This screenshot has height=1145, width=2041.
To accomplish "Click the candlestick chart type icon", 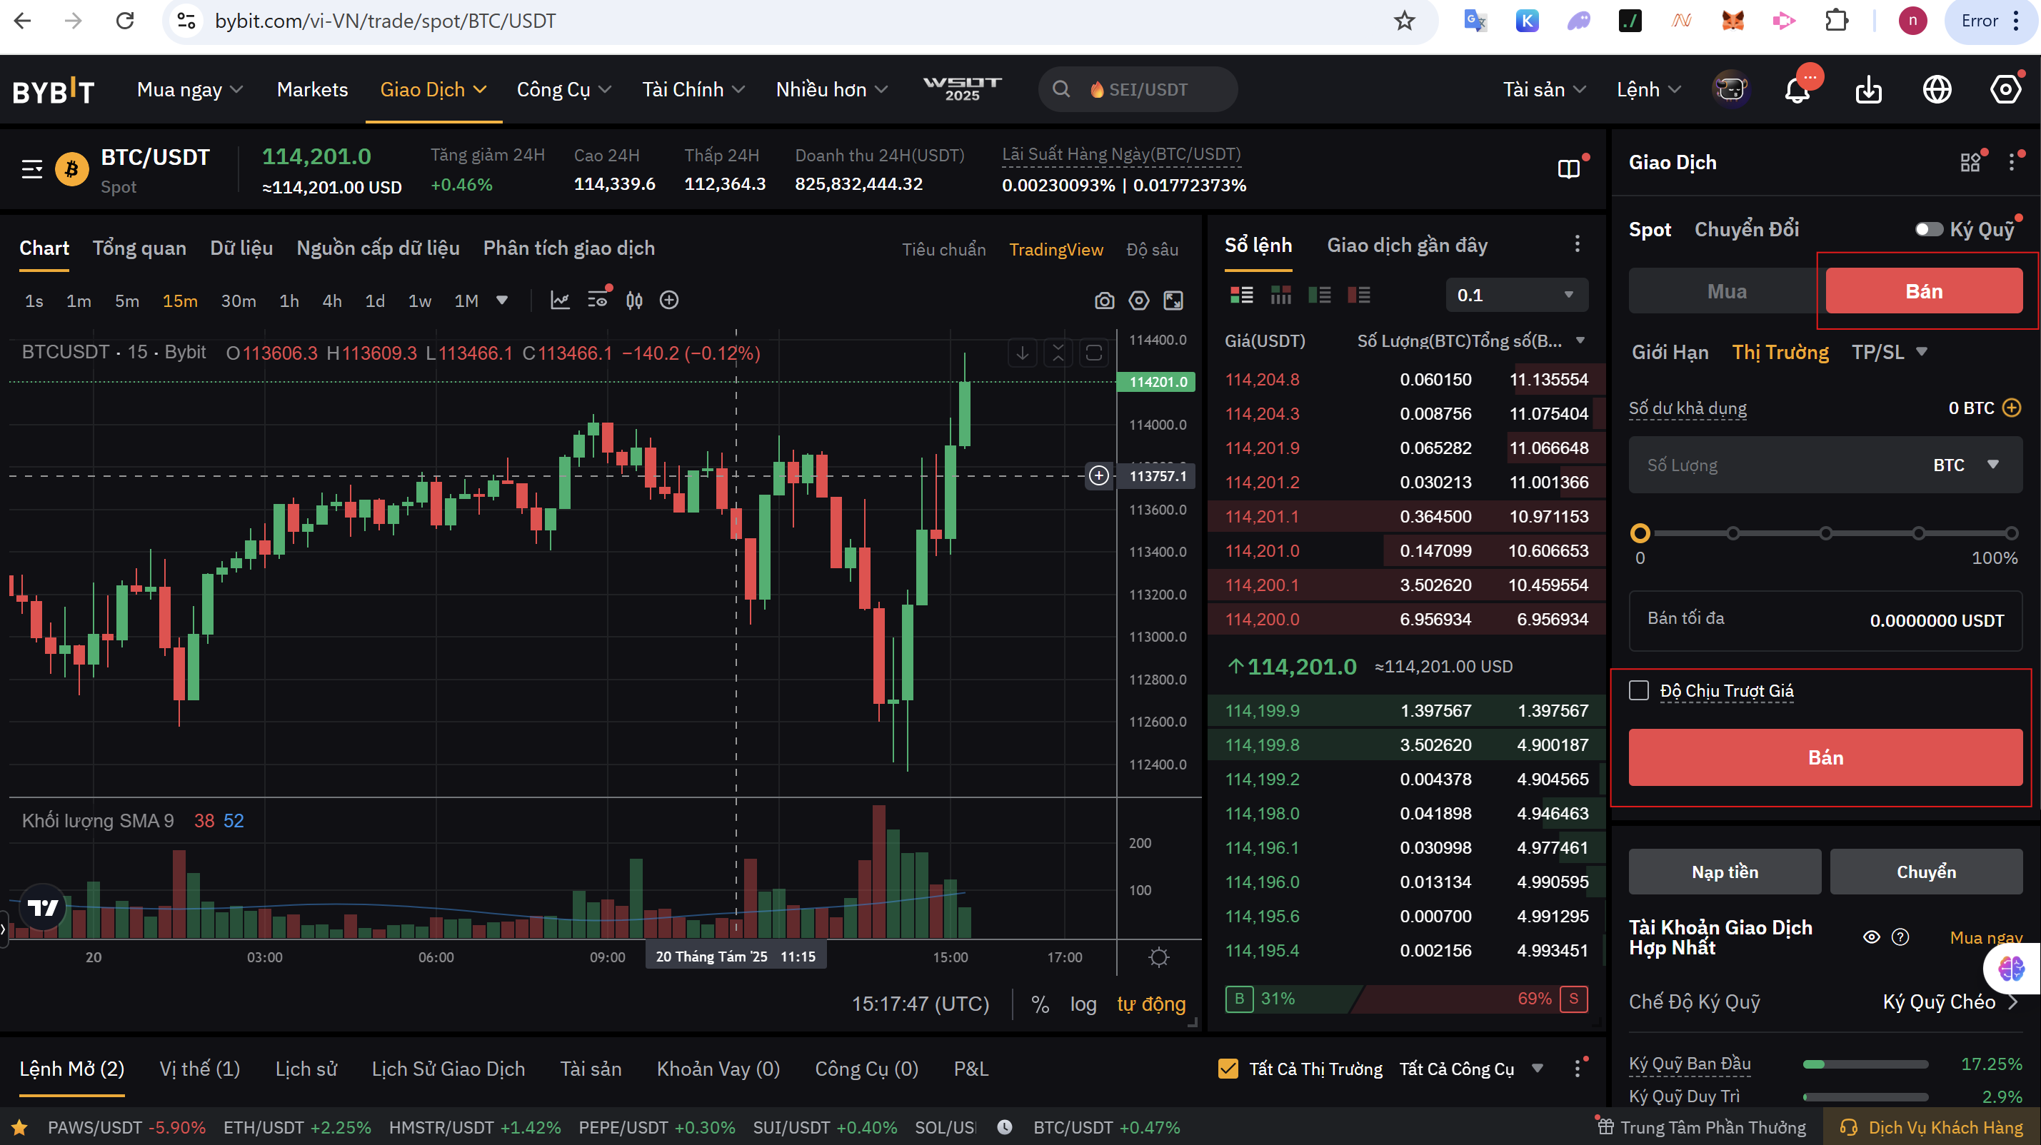I will tap(634, 301).
